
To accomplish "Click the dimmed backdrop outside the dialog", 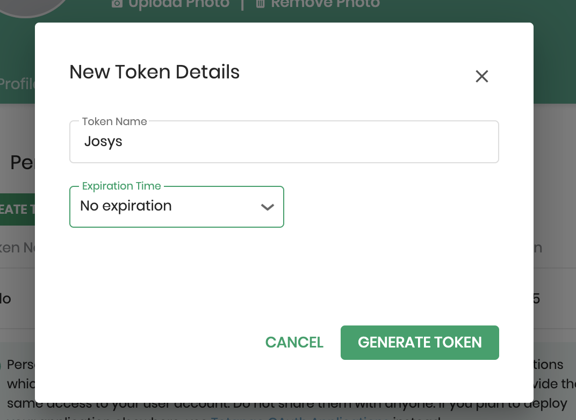I will pos(553,161).
